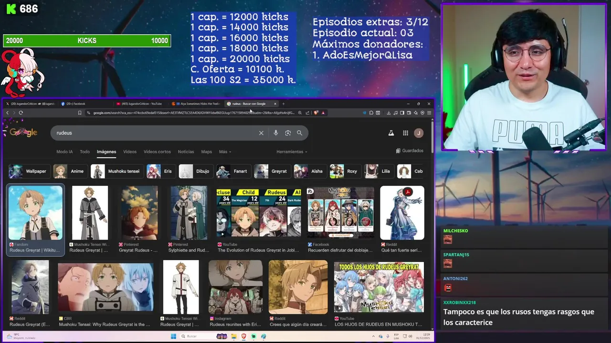Select the Todo search tab
The height and width of the screenshot is (343, 611).
(x=84, y=151)
